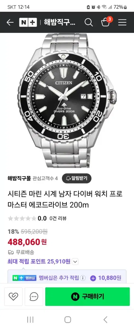Tap the Android home button
Image resolution: width=134 pixels, height=330 pixels.
click(x=68, y=320)
